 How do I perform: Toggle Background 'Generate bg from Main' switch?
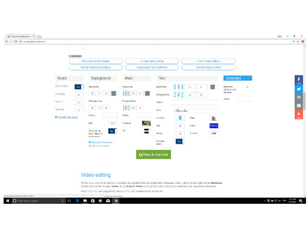click(x=112, y=131)
